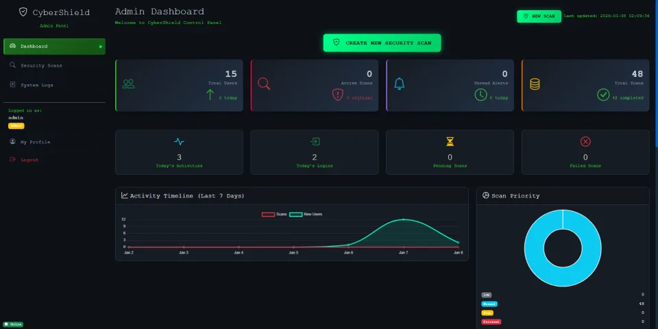
Task: Click the Logout exit icon
Action: (12, 160)
